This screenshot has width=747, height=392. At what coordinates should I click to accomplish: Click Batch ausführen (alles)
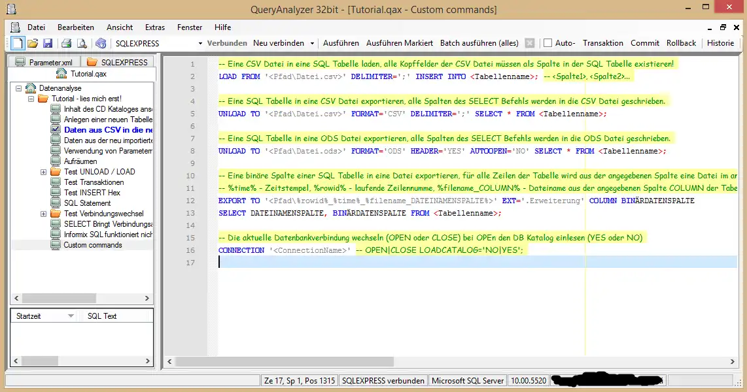479,43
